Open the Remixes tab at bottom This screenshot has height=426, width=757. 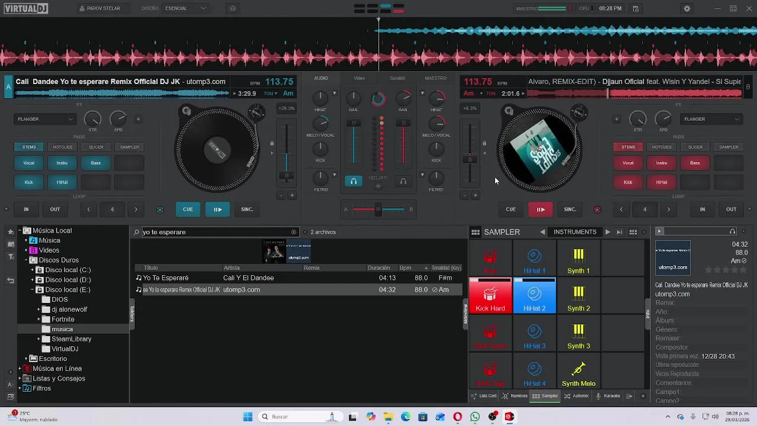tap(515, 396)
